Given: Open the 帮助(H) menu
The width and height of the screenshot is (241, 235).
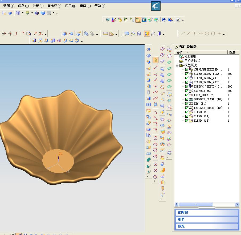Looking at the screenshot, I should click(100, 6).
